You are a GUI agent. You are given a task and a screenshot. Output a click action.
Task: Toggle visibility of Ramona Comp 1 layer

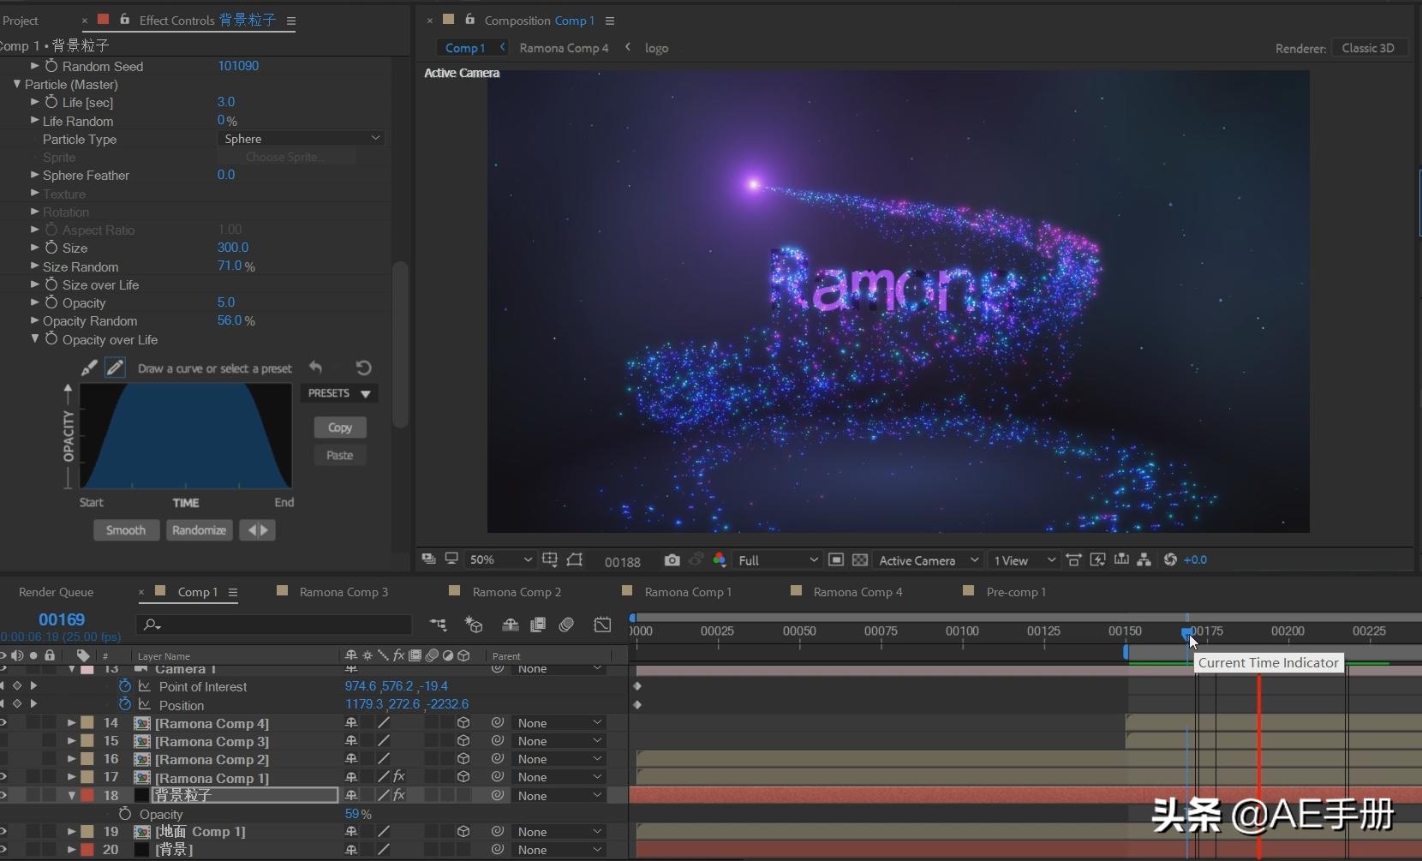pos(3,778)
